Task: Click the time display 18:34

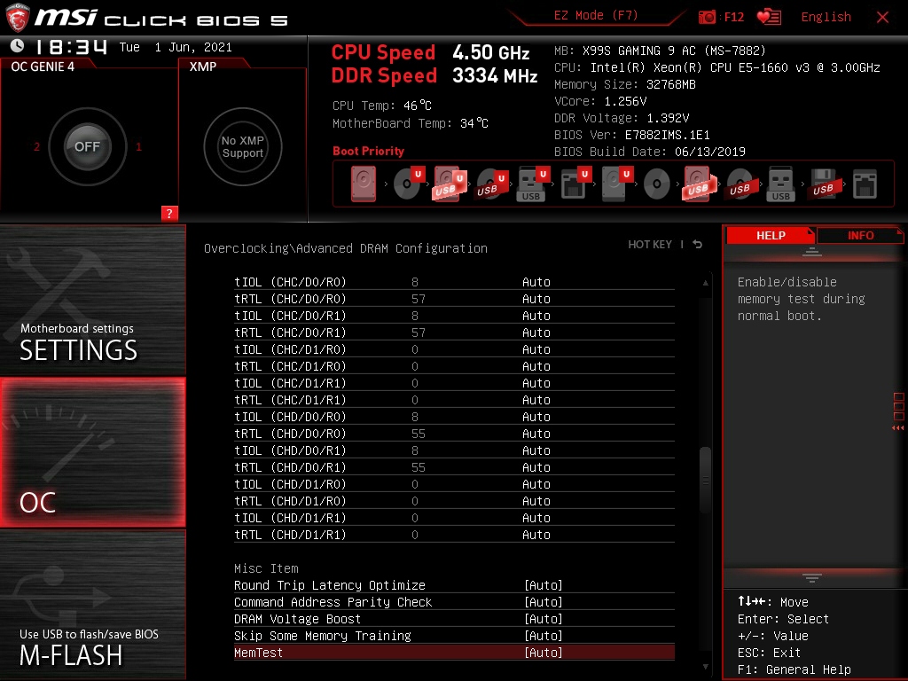Action: 71,46
